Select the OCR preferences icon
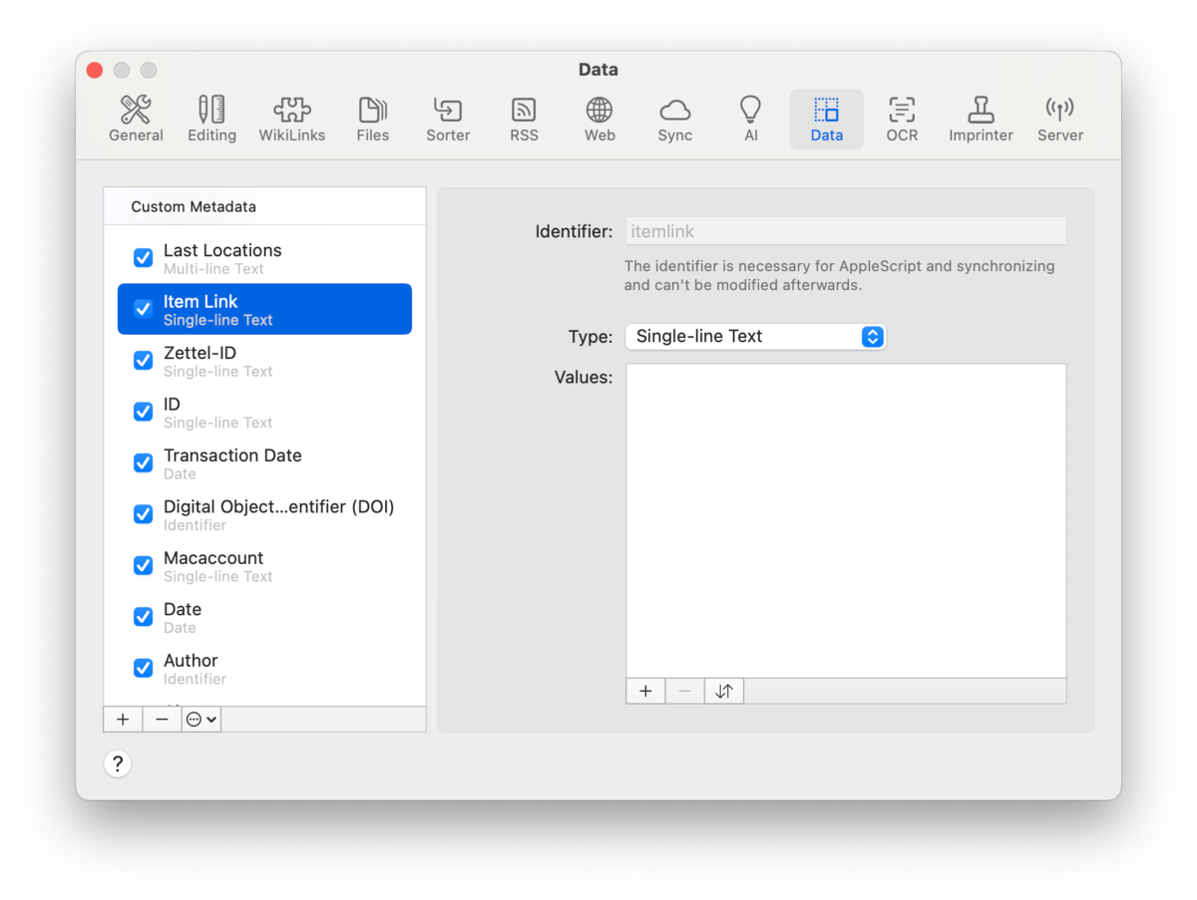 tap(902, 119)
